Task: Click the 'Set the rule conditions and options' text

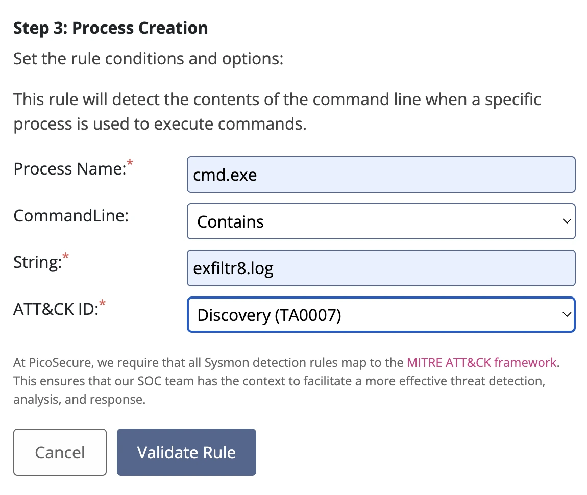Action: pos(149,59)
